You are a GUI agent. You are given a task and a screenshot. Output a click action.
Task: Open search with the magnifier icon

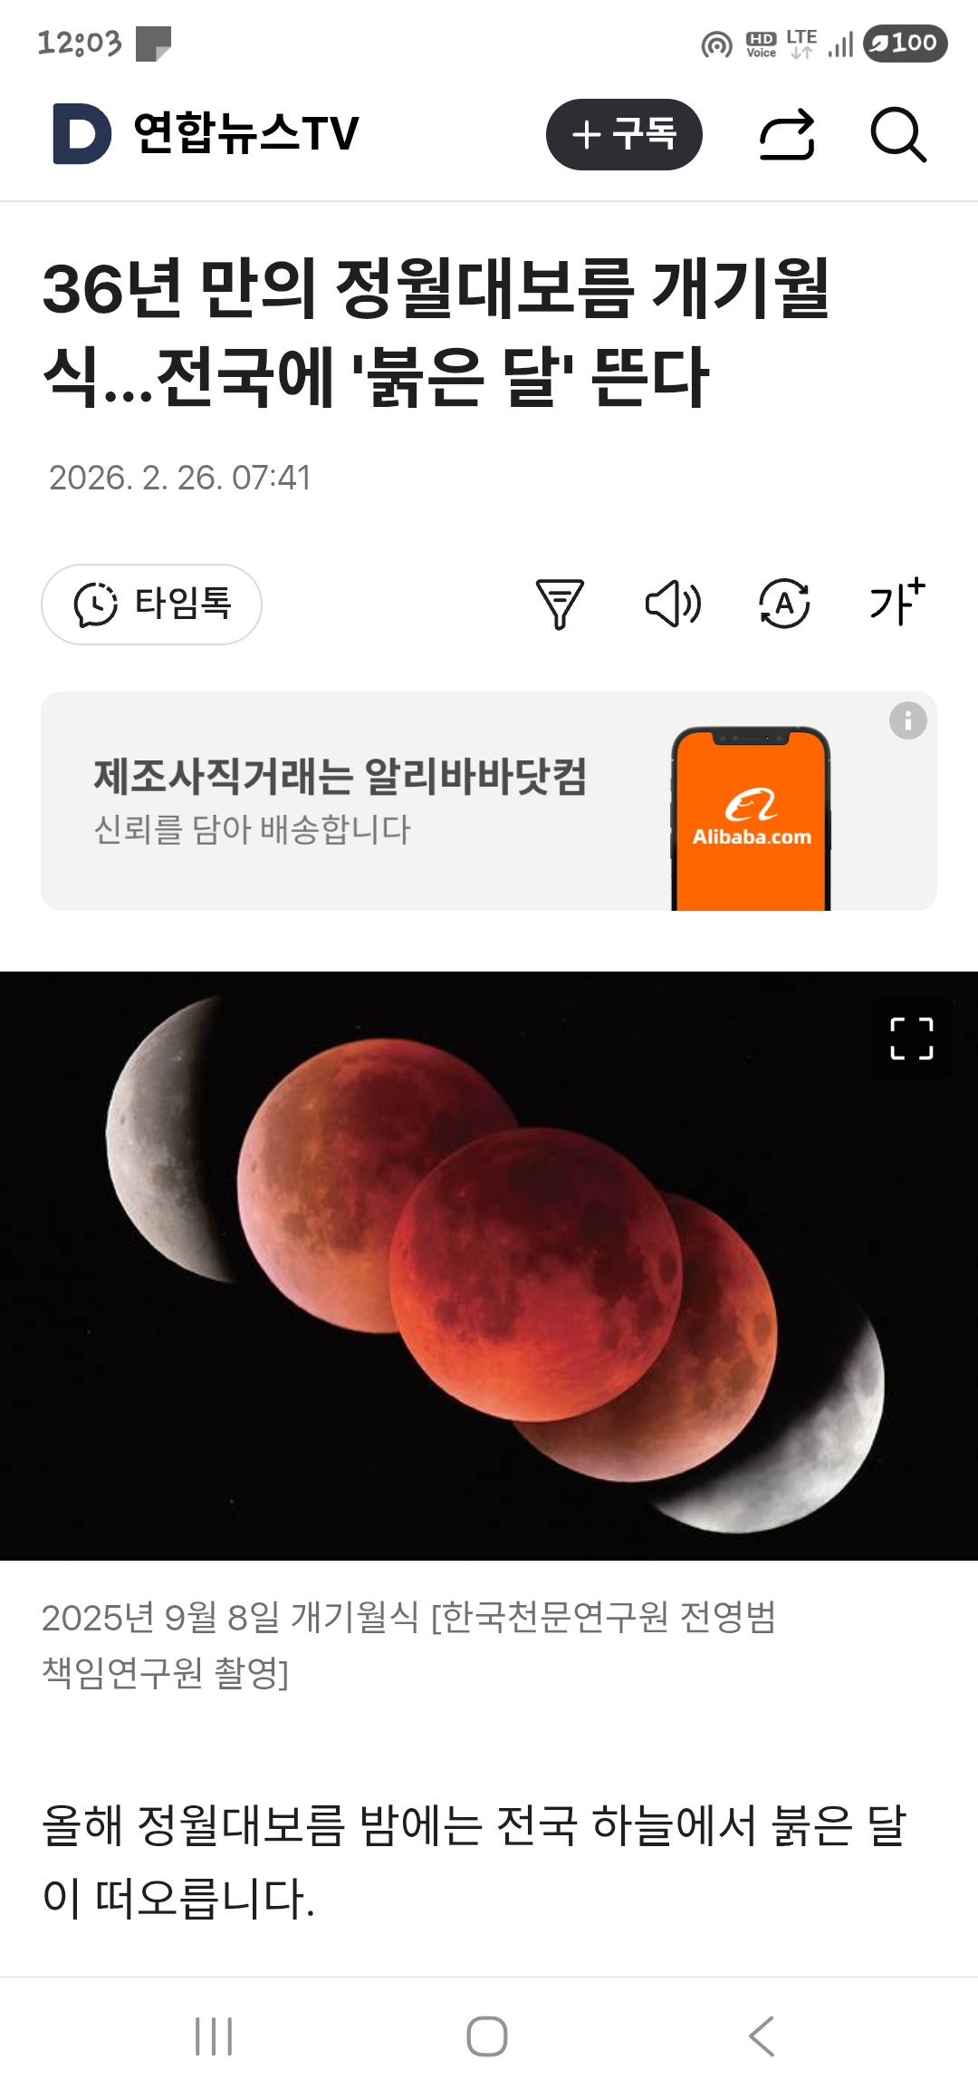[x=898, y=135]
